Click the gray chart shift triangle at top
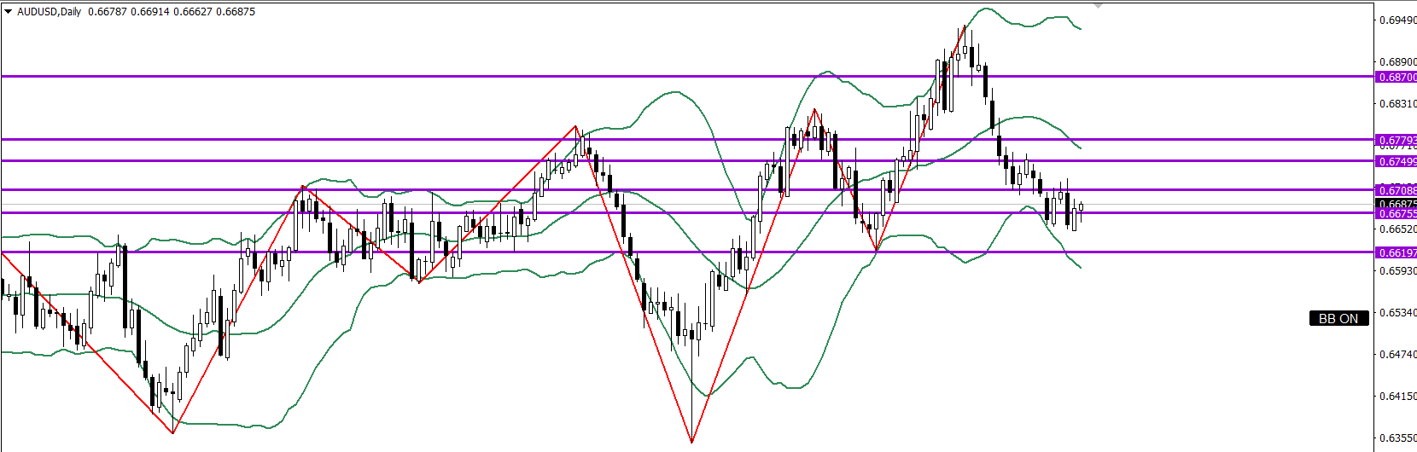 (x=1098, y=5)
